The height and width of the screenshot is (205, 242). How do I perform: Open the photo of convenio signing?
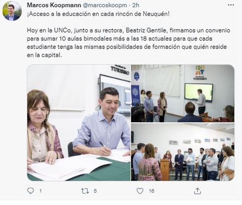pyautogui.click(x=79, y=123)
